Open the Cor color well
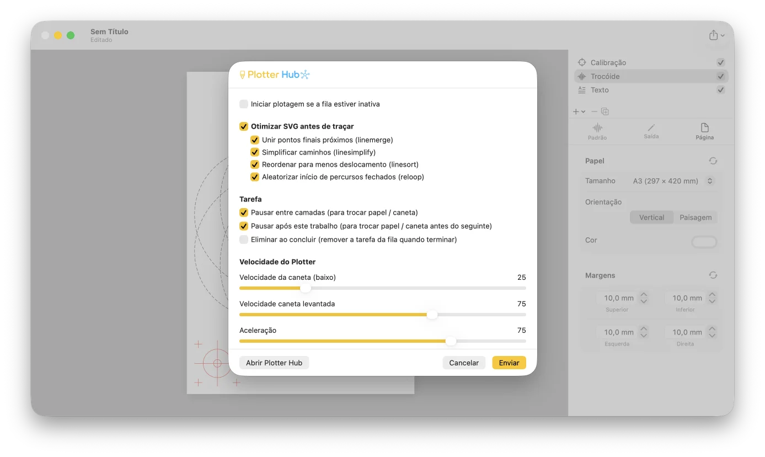The height and width of the screenshot is (457, 765). coord(704,242)
